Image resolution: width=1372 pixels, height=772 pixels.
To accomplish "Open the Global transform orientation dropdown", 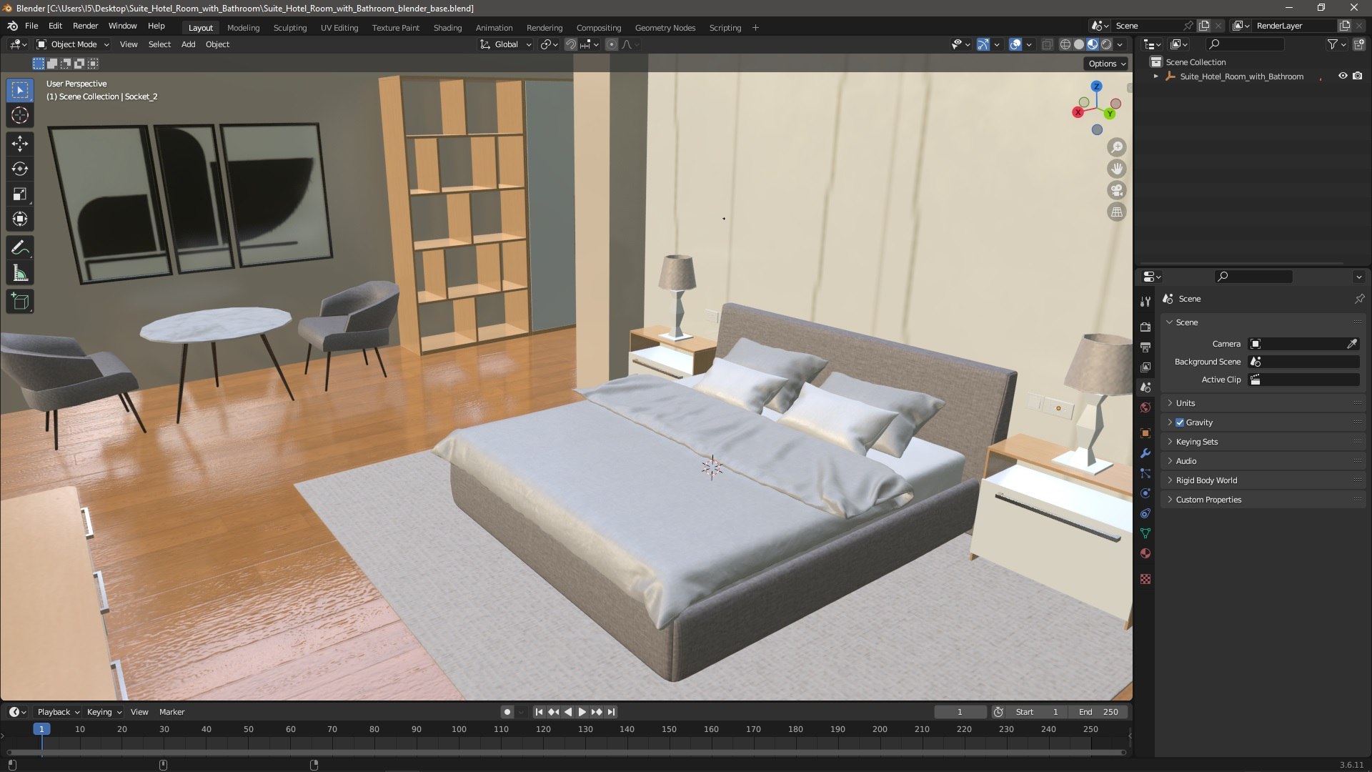I will (x=506, y=44).
